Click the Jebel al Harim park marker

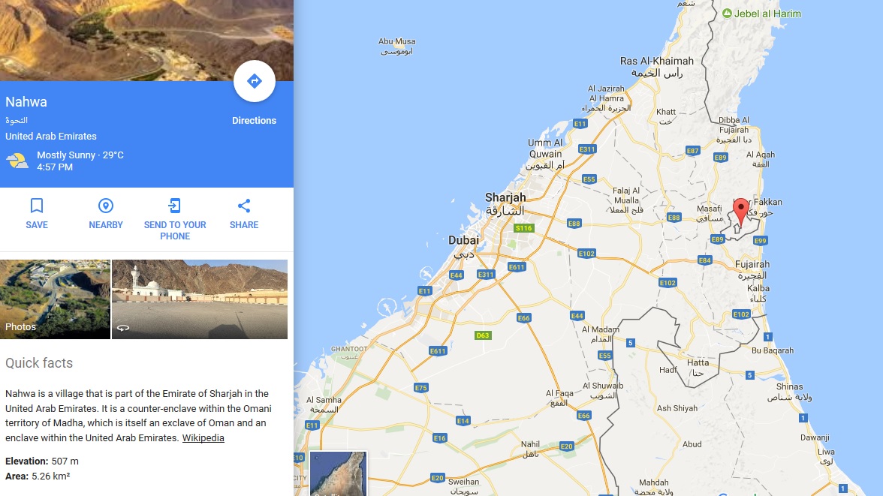click(x=727, y=14)
